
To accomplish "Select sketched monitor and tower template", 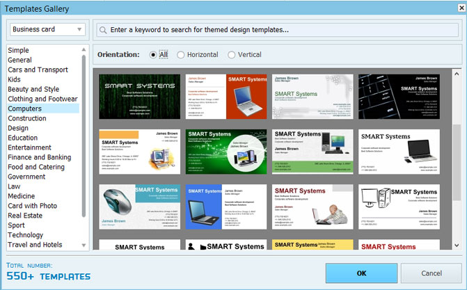I will [x=399, y=207].
